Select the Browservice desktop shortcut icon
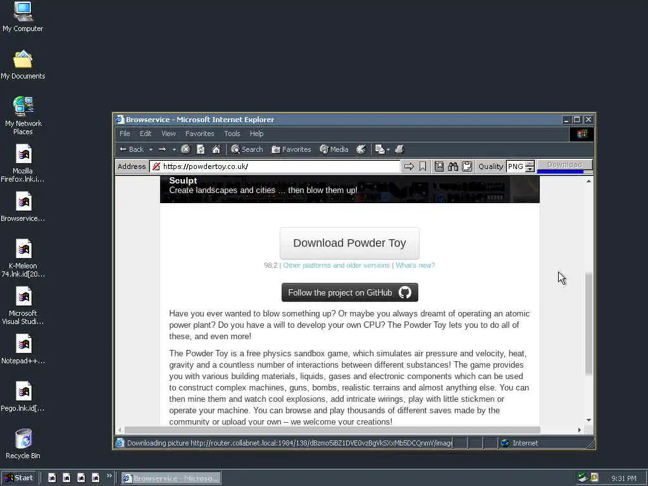The height and width of the screenshot is (486, 648). click(x=23, y=207)
